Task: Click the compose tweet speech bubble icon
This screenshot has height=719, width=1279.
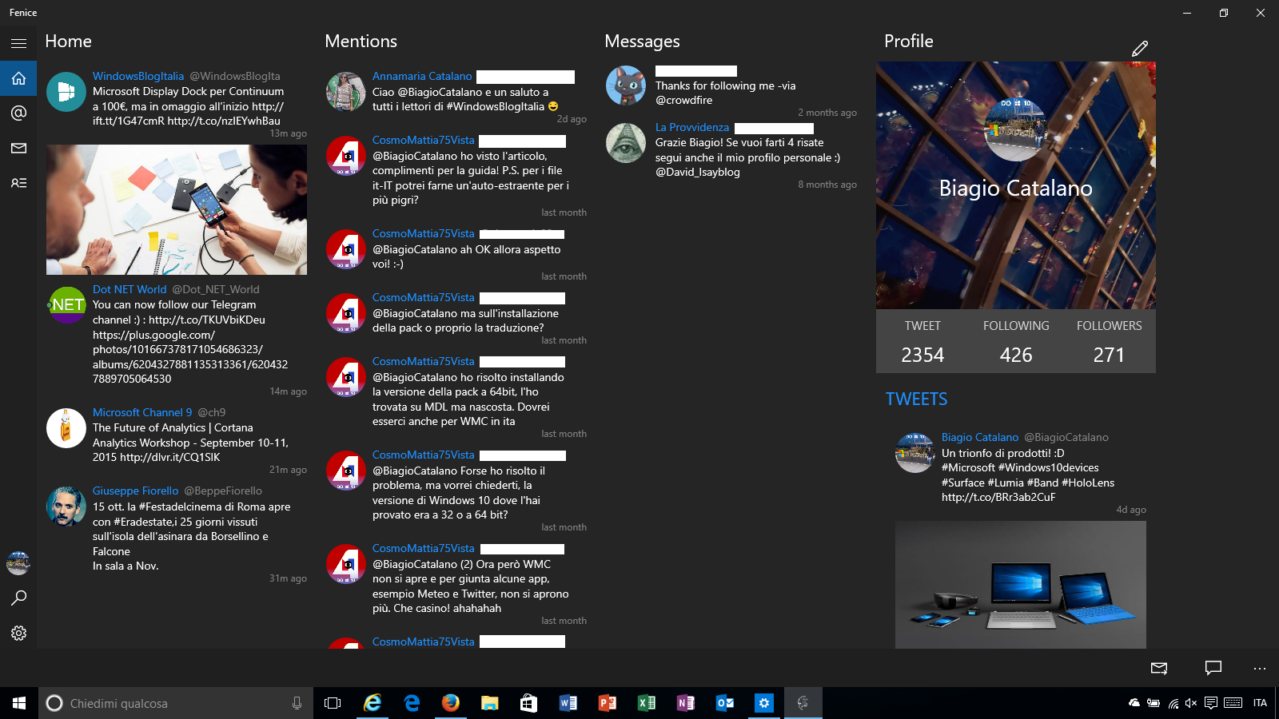Action: pos(1213,668)
